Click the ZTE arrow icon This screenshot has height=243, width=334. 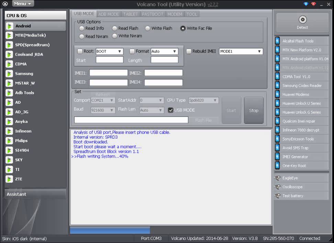click(x=9, y=179)
